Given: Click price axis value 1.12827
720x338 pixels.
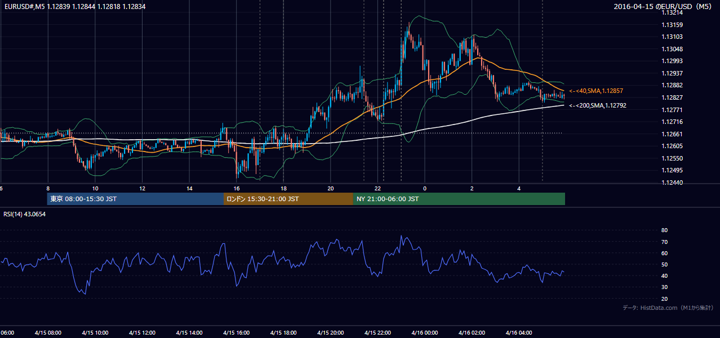Looking at the screenshot, I should click(672, 97).
